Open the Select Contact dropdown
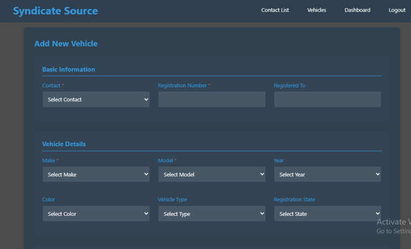 96,100
